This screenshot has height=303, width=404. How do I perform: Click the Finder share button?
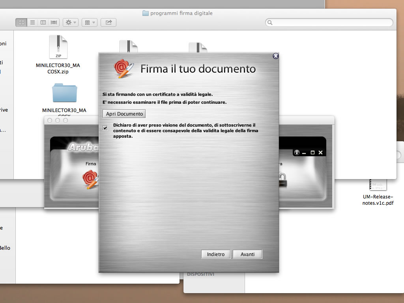(108, 22)
